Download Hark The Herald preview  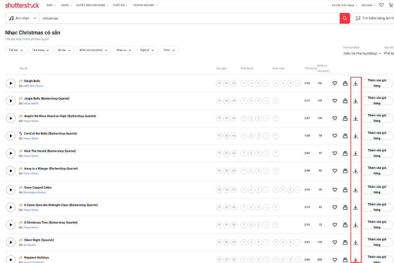pos(355,153)
